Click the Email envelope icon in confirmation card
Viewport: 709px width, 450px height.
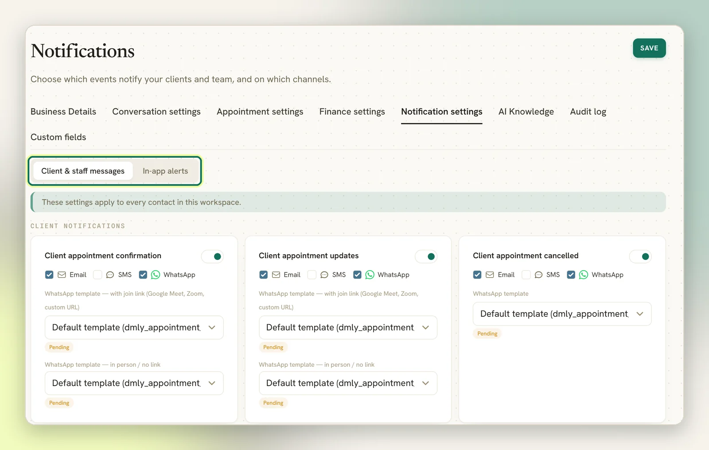(62, 275)
